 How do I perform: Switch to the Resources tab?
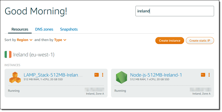point(20,29)
